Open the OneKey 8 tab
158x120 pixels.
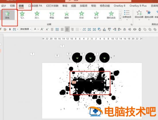pyautogui.click(x=120, y=6)
